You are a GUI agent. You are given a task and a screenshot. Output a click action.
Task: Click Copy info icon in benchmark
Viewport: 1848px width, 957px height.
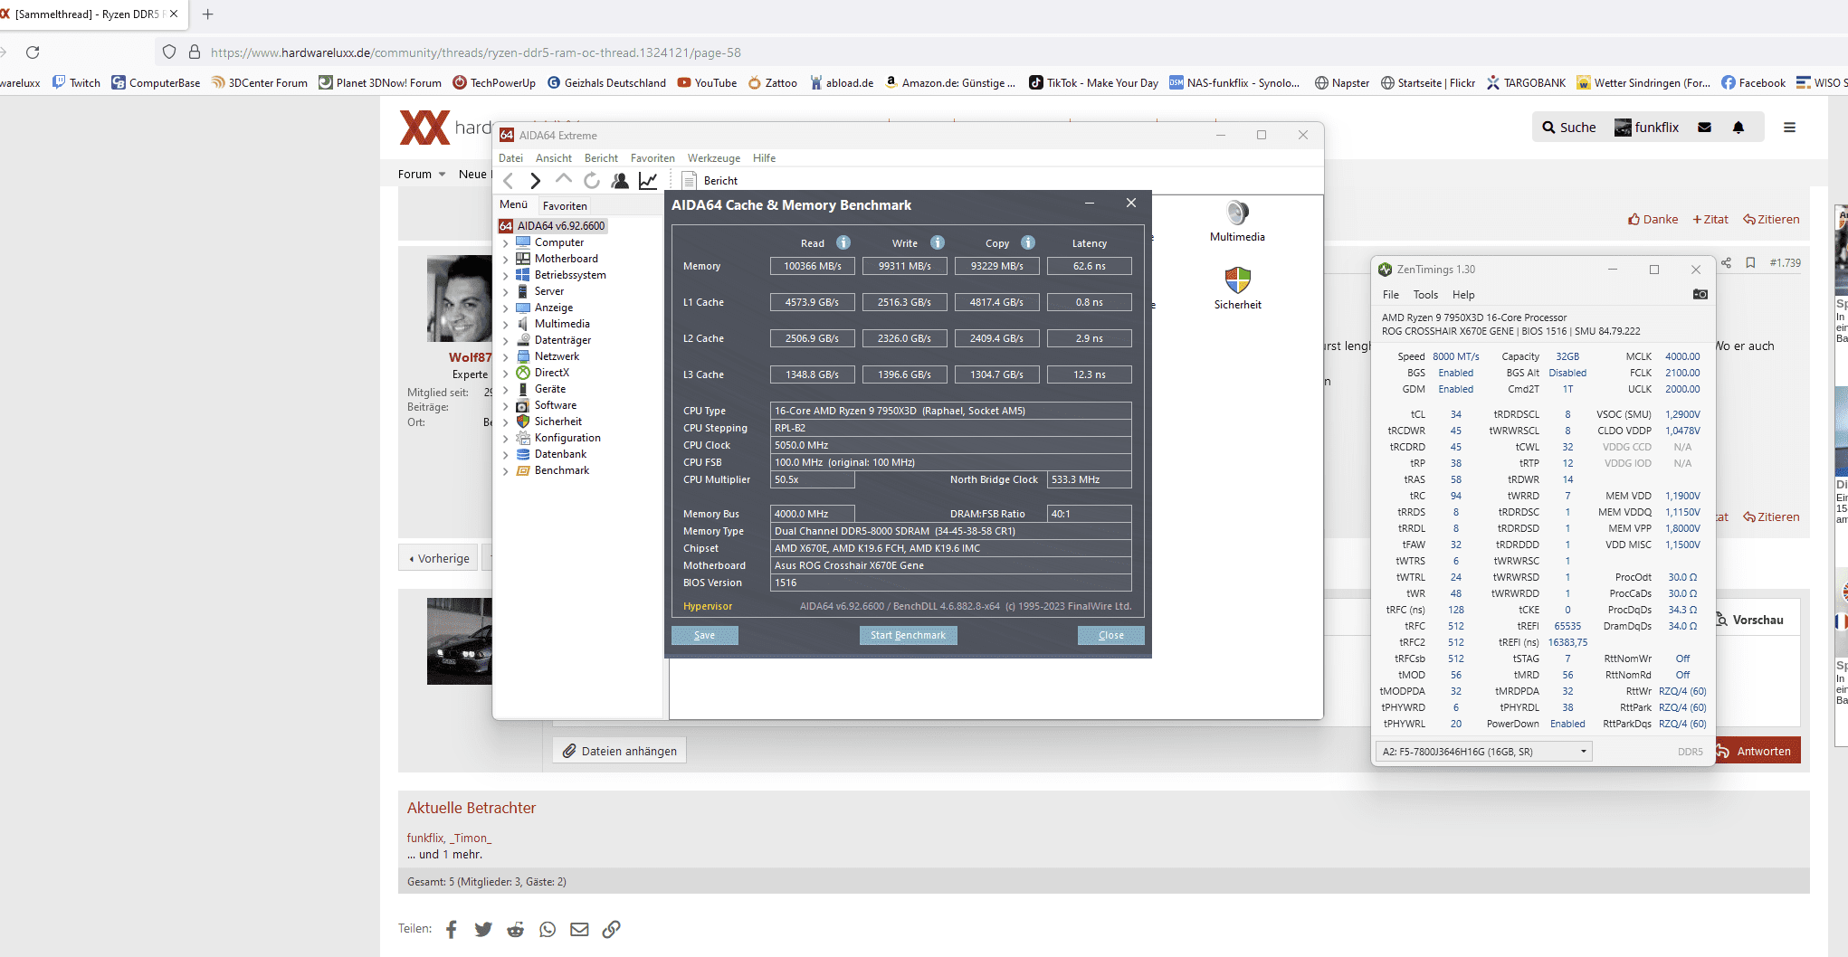(1028, 242)
